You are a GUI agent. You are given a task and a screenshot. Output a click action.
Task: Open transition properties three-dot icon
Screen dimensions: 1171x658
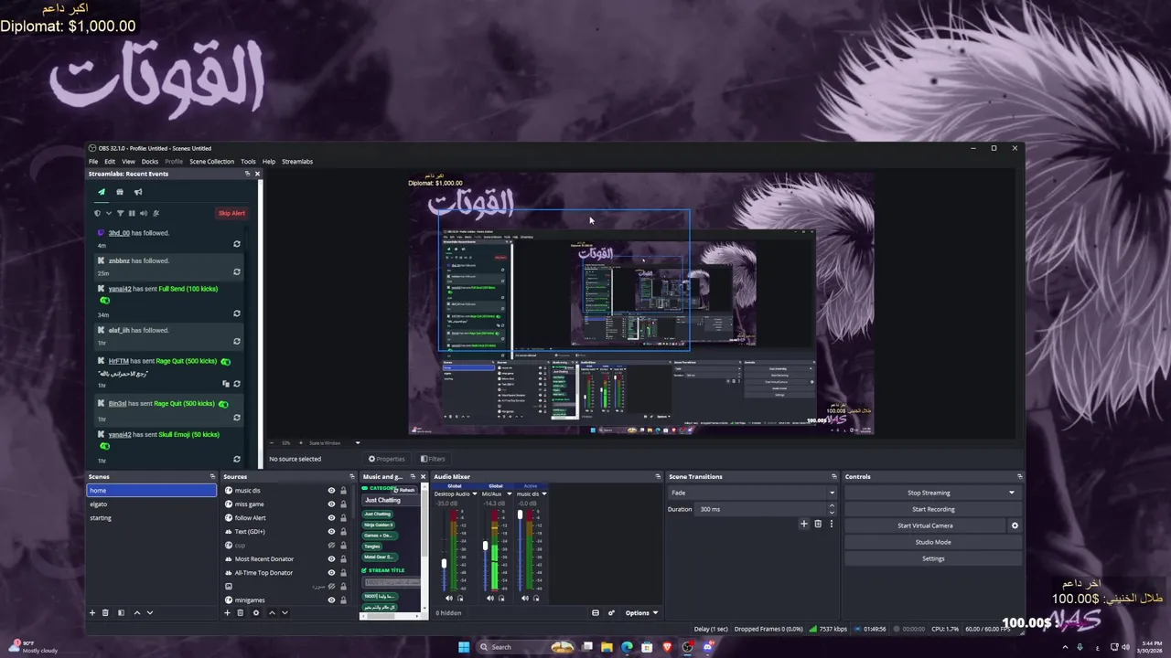831,524
